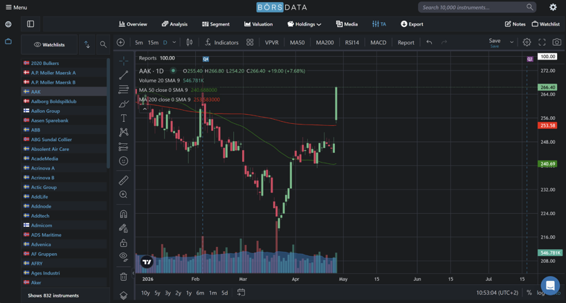Open the candlestick chart style selector

[x=190, y=43]
